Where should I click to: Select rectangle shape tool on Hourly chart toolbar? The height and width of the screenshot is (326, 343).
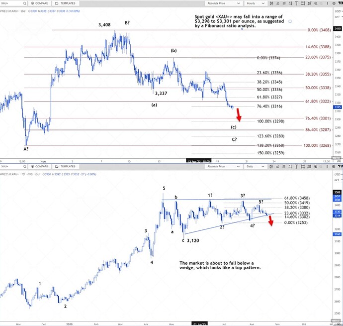point(303,3)
